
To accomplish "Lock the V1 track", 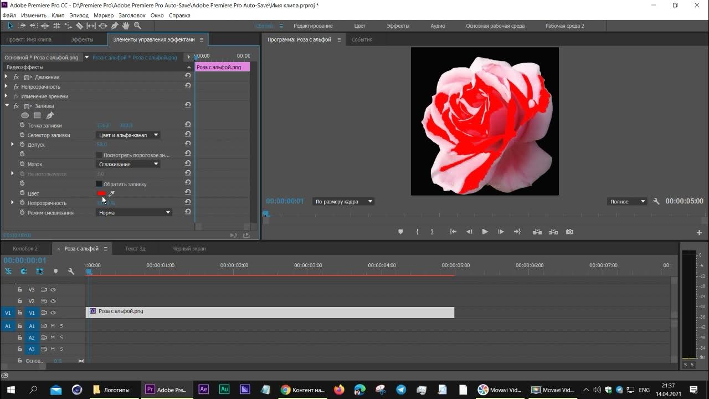I will tap(20, 313).
